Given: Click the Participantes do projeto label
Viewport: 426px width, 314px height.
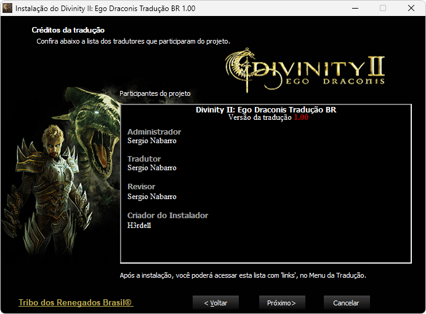Looking at the screenshot, I should tap(155, 93).
